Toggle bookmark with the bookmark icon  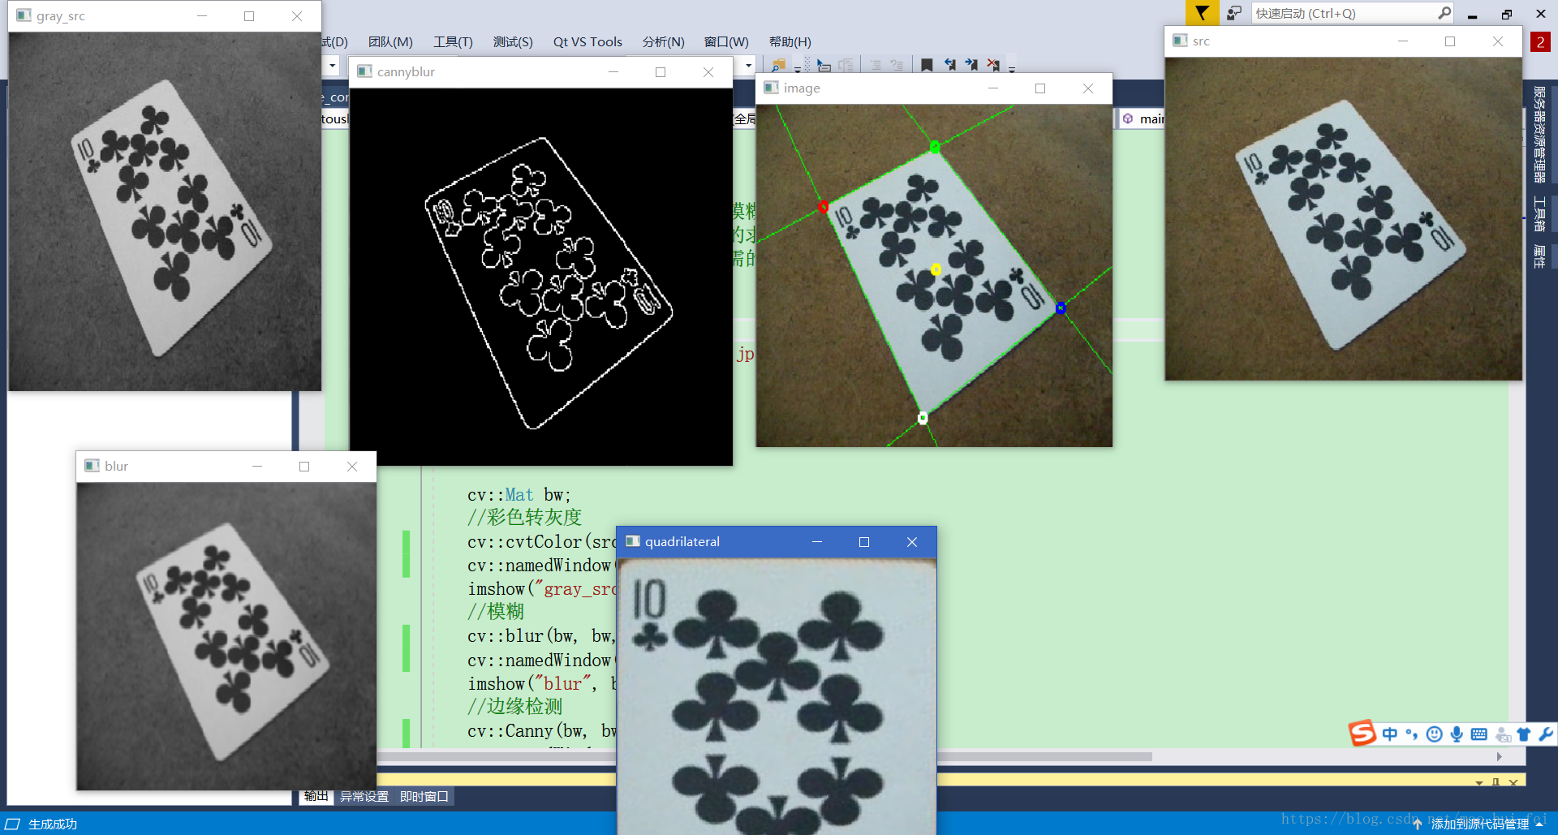tap(927, 65)
